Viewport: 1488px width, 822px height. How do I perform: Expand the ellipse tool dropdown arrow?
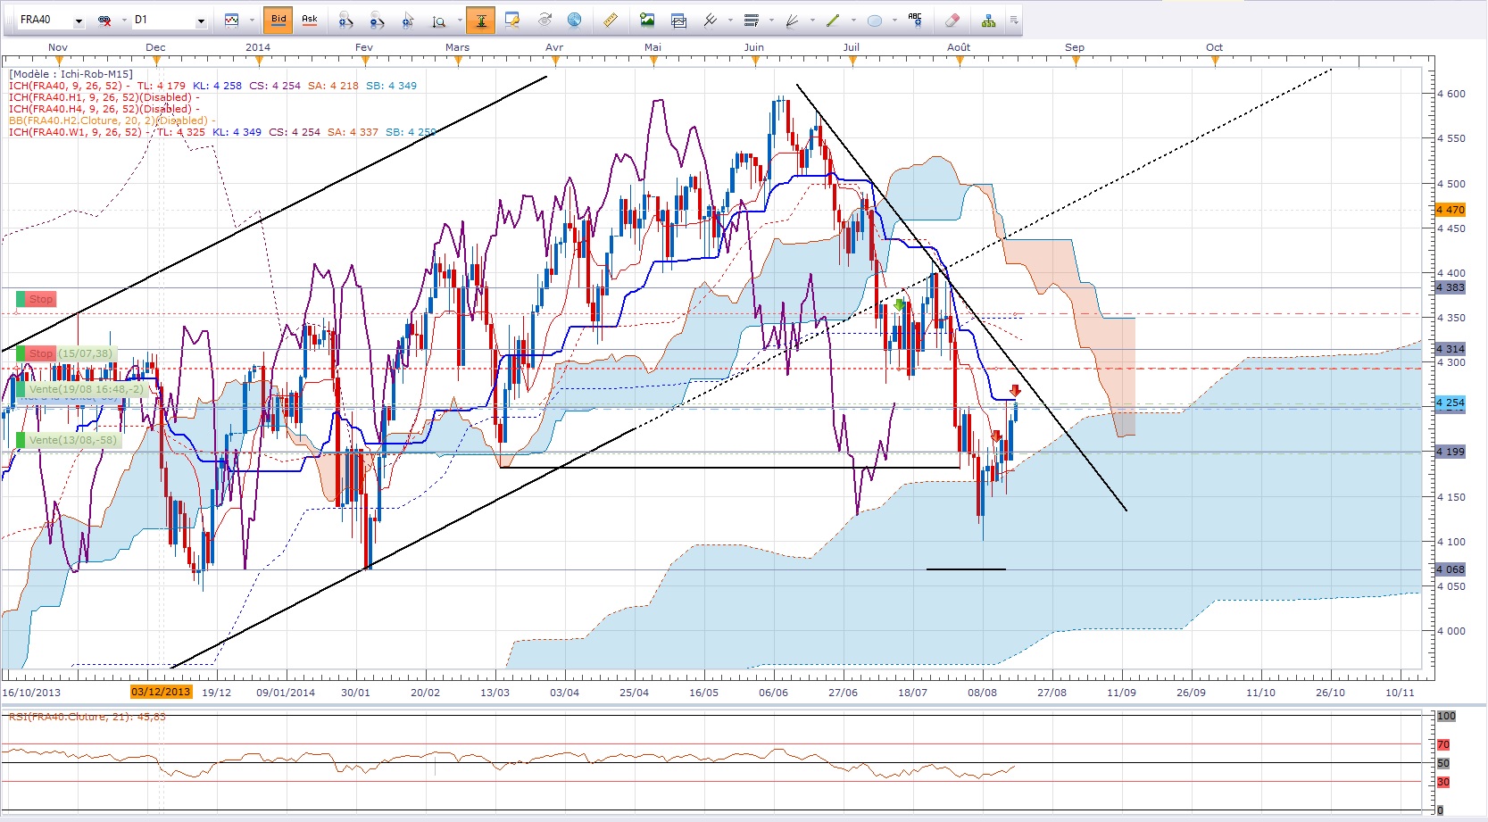click(x=894, y=20)
